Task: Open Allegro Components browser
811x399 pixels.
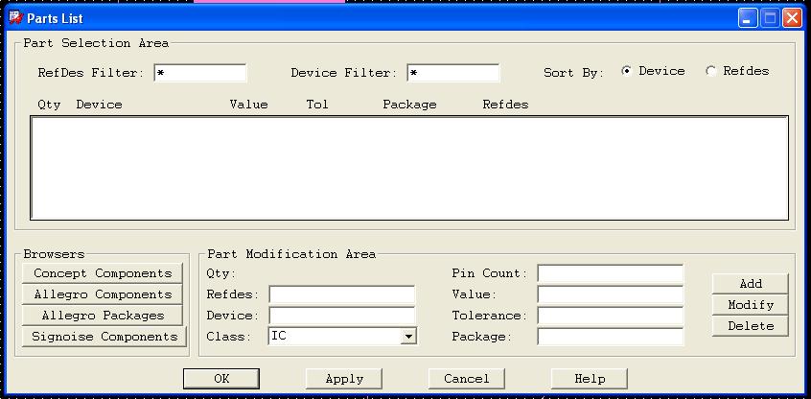Action: pos(103,294)
